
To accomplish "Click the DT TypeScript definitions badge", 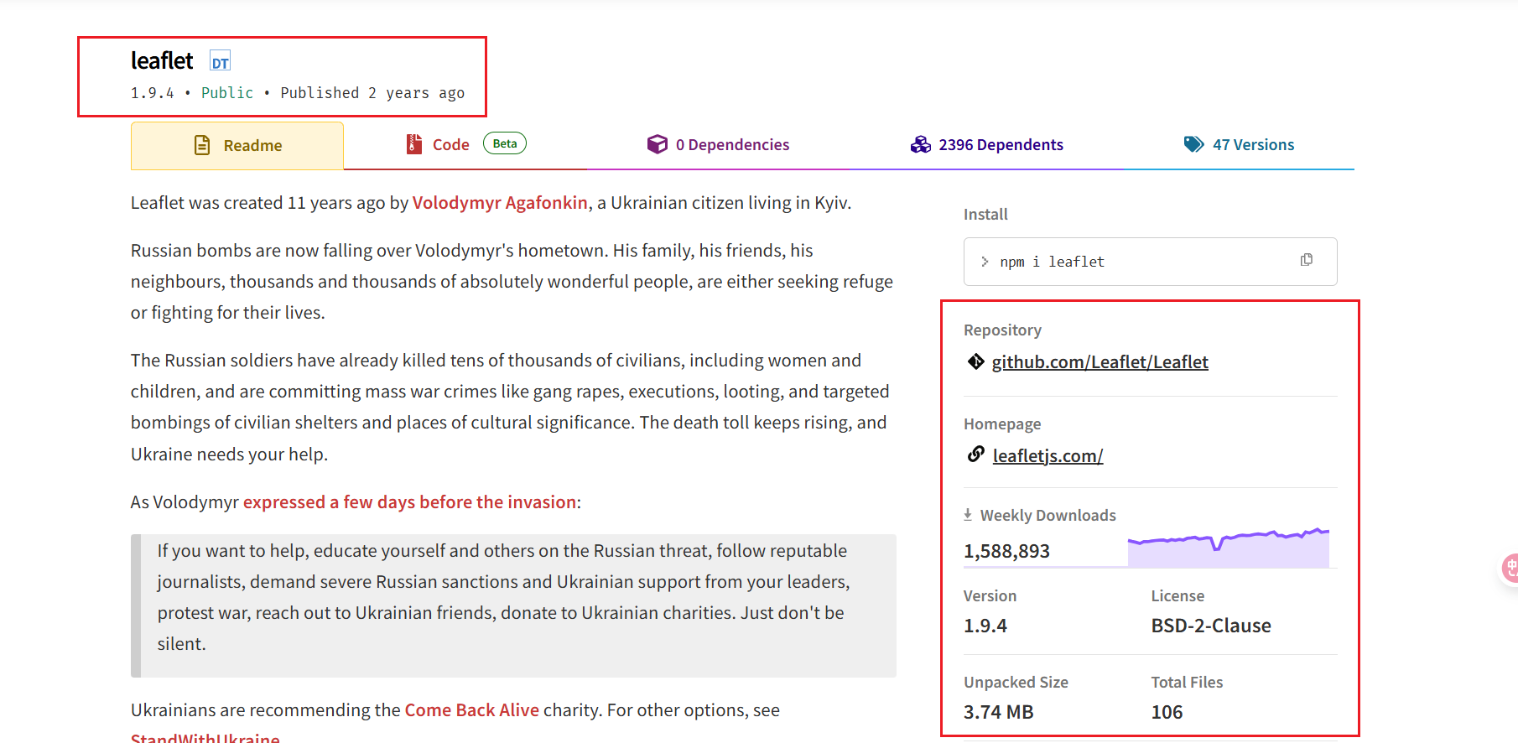I will [220, 62].
